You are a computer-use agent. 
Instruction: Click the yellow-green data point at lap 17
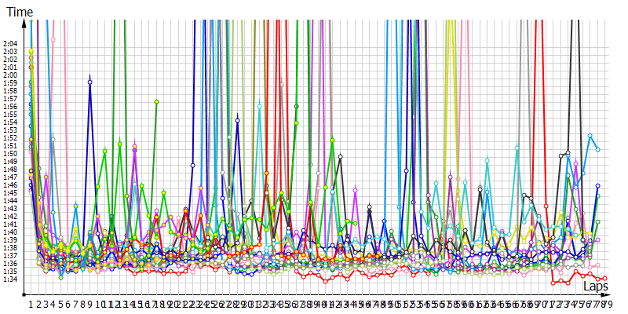156,102
